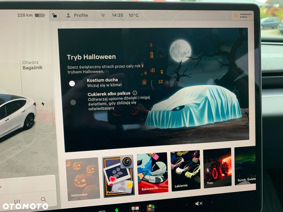The width and height of the screenshot is (283, 212).
Task: Open the Szkicownik tile
Action: tap(153, 173)
